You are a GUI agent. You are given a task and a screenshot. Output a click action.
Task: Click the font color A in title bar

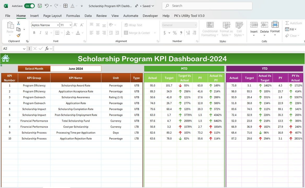pos(72,6)
